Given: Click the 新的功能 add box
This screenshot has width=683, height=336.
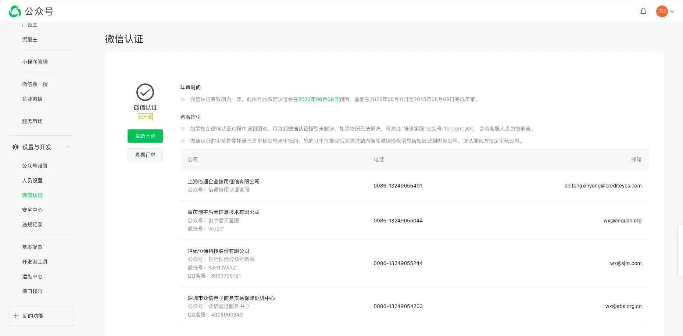Looking at the screenshot, I should (41, 316).
